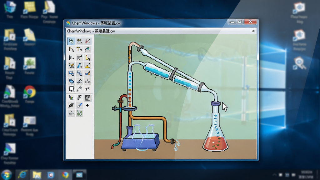Image resolution: width=320 pixels, height=180 pixels.
Task: Pick the first blue rectangle tool
Action: 71,73
